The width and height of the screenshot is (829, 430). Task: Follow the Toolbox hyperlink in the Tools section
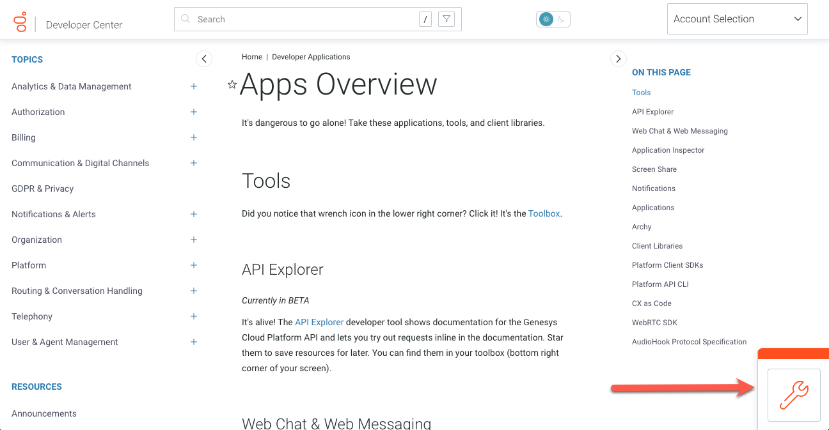coord(544,213)
